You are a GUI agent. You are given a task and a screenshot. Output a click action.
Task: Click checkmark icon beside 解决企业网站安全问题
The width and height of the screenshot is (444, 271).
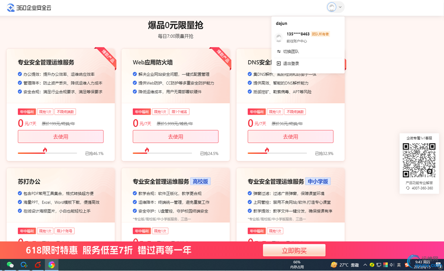(x=135, y=74)
